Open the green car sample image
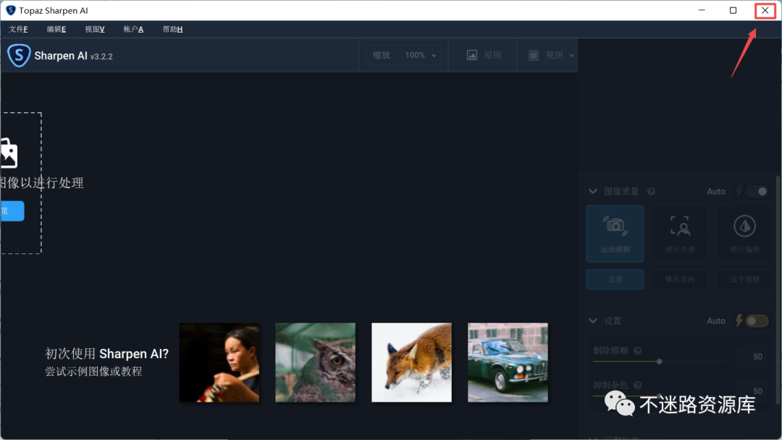This screenshot has width=782, height=440. pyautogui.click(x=508, y=363)
